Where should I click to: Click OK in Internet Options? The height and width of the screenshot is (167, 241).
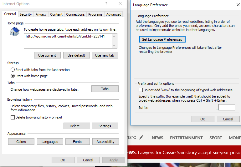(63, 160)
